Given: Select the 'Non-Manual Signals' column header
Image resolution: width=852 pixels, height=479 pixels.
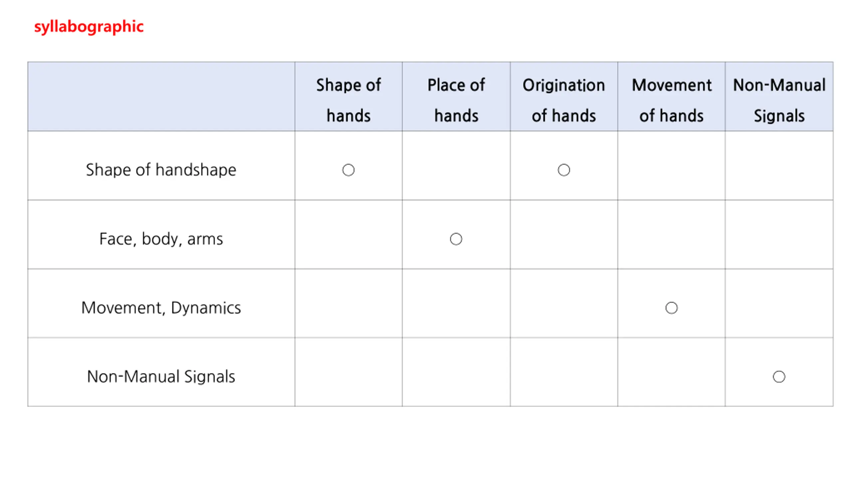Looking at the screenshot, I should [779, 96].
